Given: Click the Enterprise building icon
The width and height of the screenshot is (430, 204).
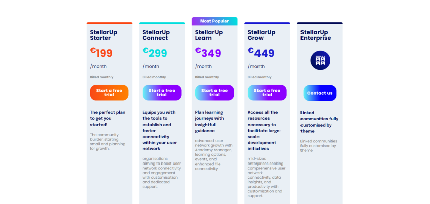Looking at the screenshot, I should [x=320, y=60].
